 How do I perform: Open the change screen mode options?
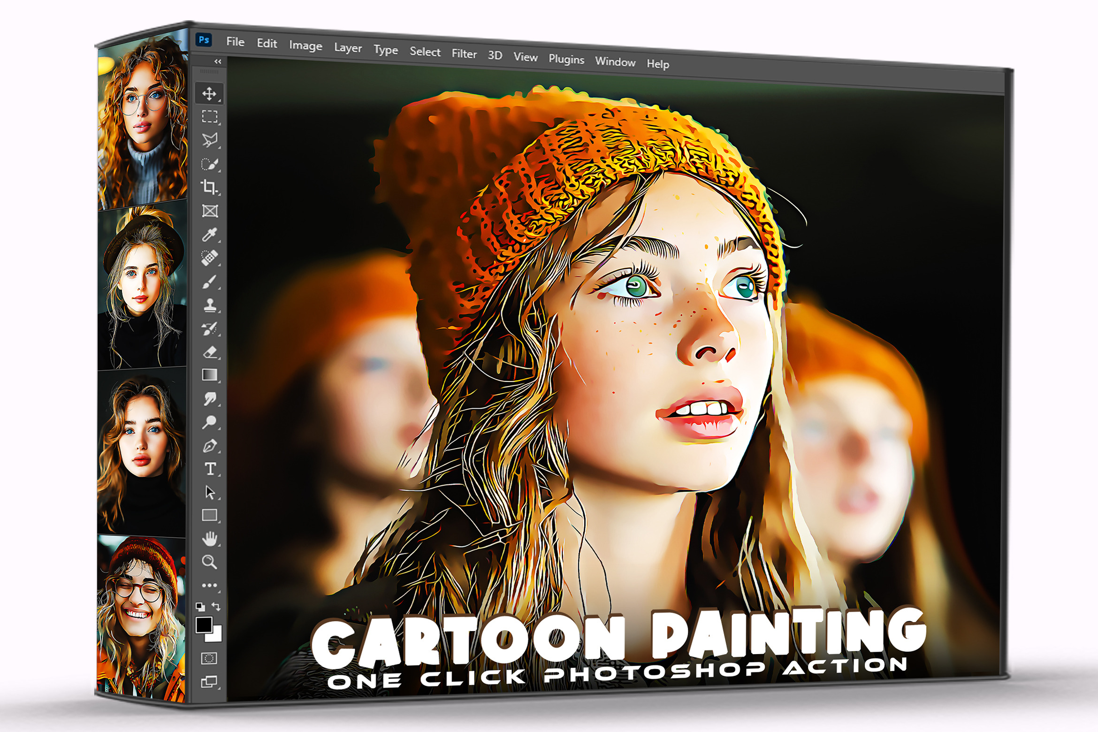[209, 681]
